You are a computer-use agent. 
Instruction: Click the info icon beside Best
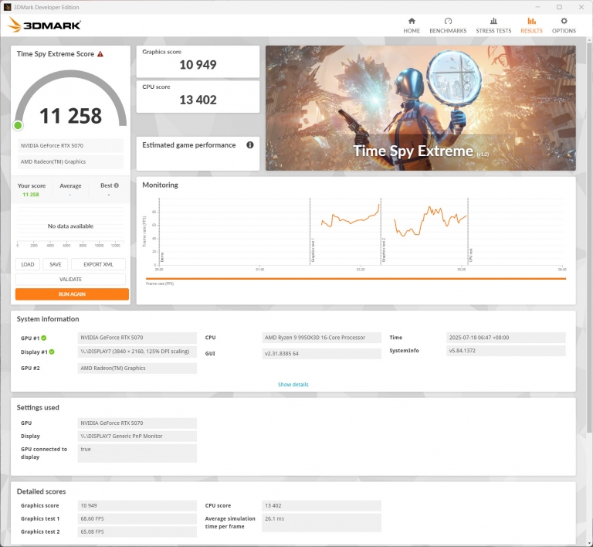[117, 185]
